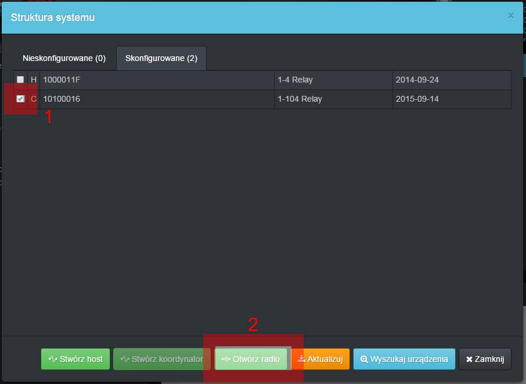
Task: Click the X icon on Zamknij button
Action: click(x=469, y=359)
